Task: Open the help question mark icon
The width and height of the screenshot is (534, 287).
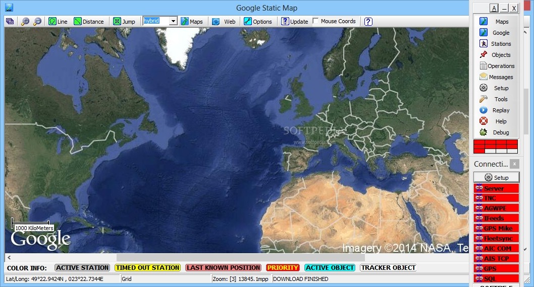Action: pyautogui.click(x=368, y=21)
